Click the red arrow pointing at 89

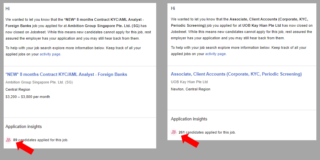point(25,147)
